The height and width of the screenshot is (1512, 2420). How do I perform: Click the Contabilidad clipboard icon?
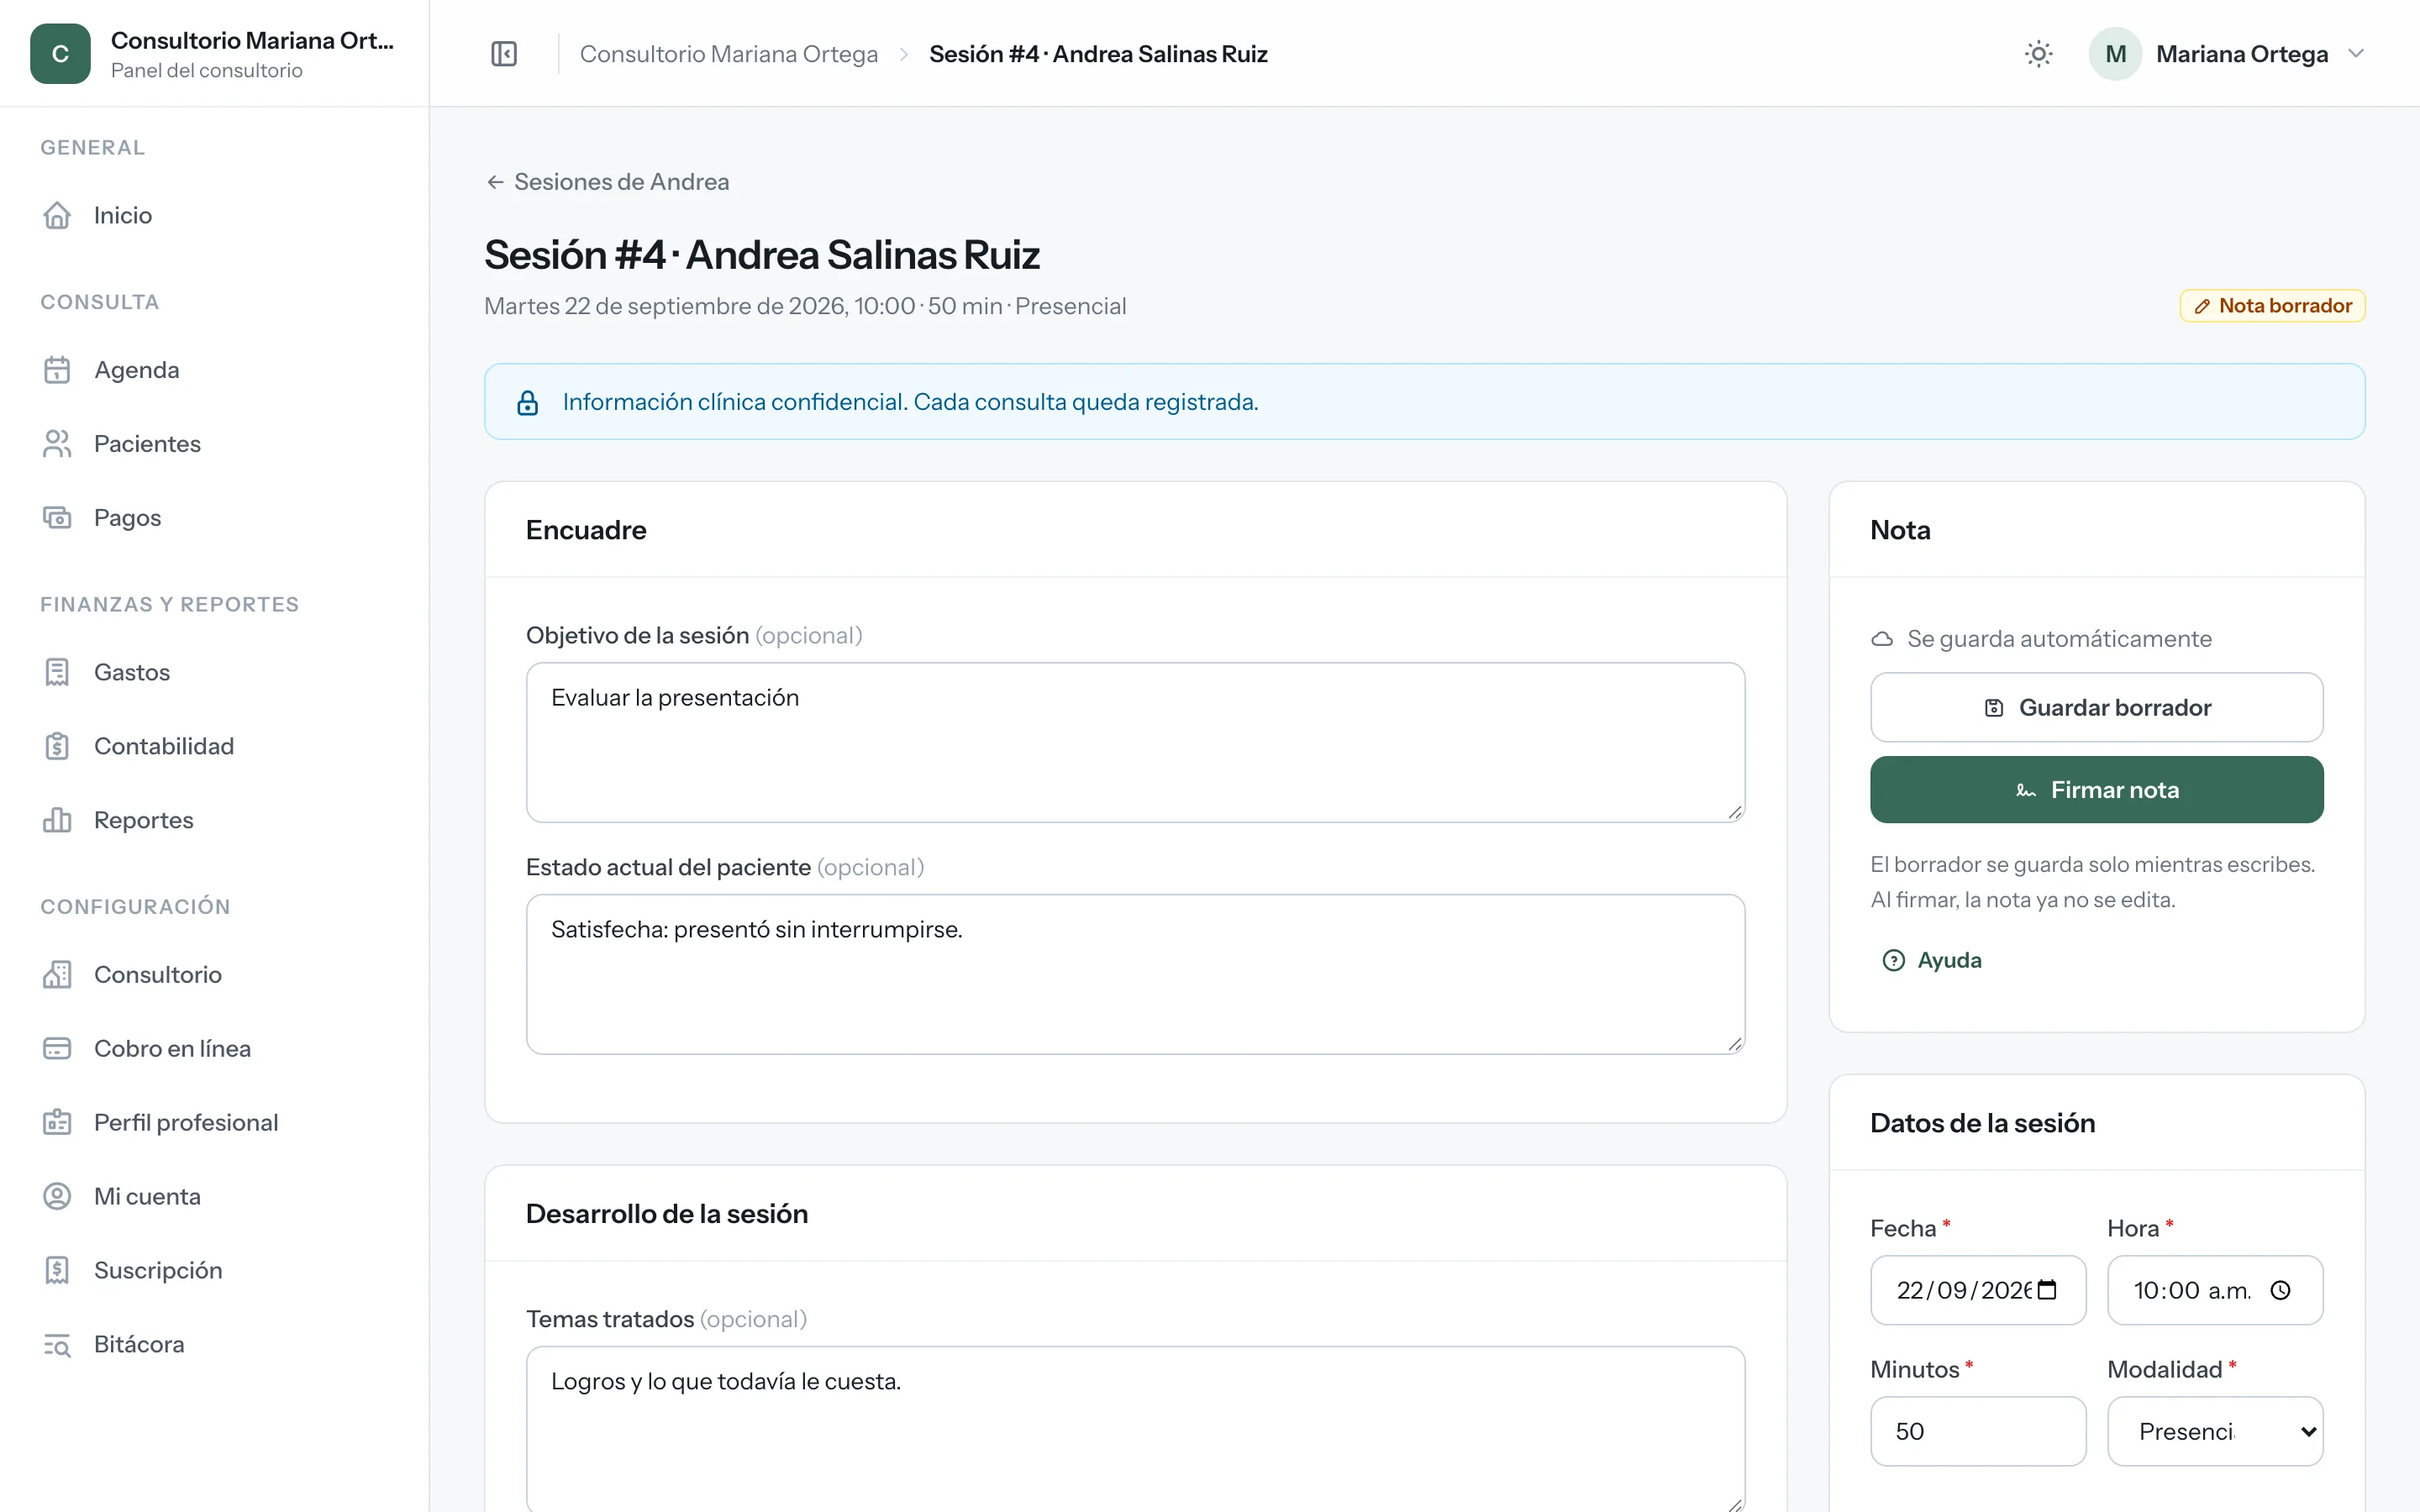point(57,746)
